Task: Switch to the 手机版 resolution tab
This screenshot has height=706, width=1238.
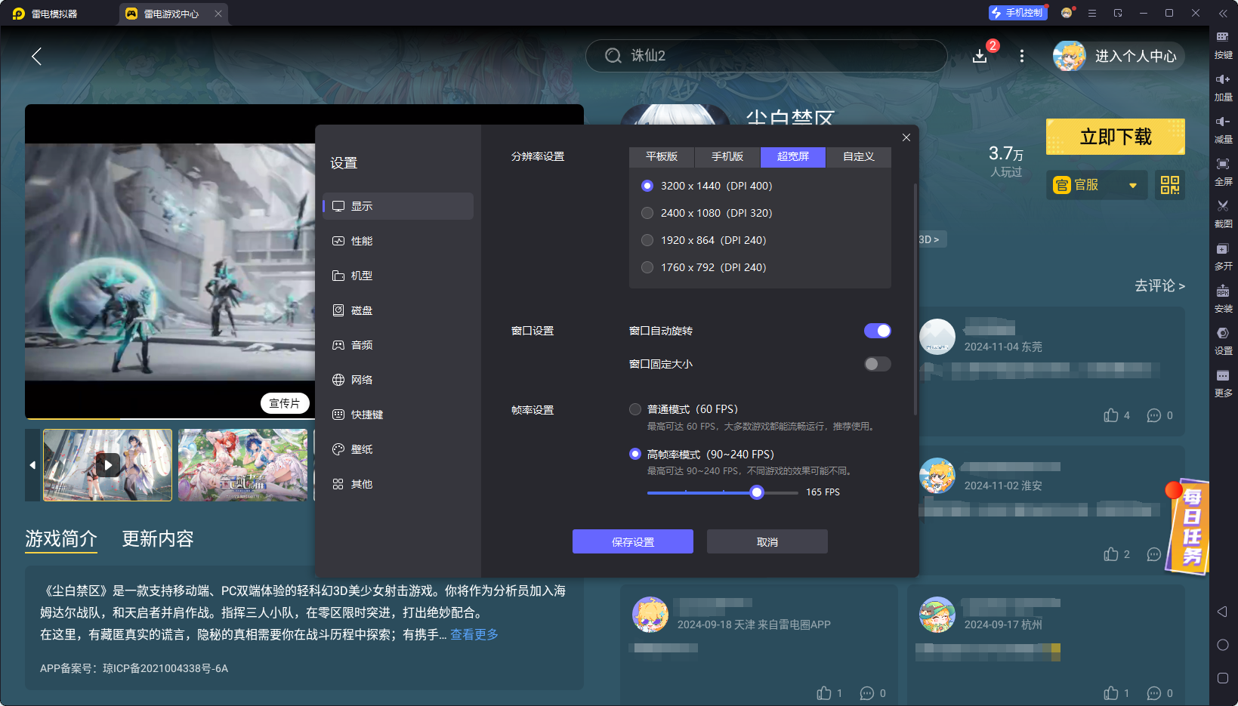Action: point(727,156)
